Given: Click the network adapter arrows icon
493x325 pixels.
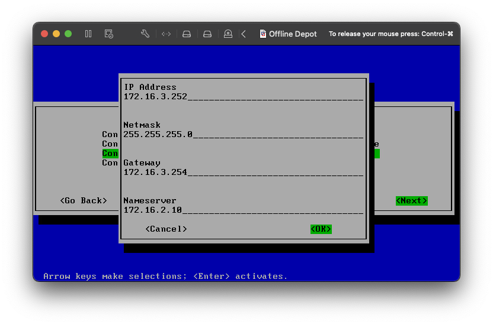Looking at the screenshot, I should 166,34.
